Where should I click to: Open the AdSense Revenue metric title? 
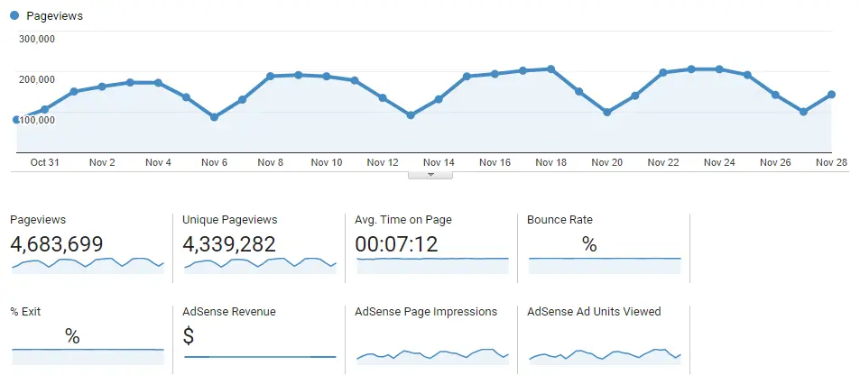[229, 312]
